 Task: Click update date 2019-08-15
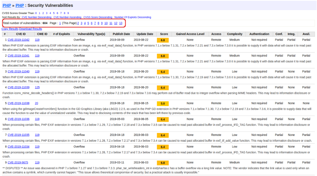point(141,103)
